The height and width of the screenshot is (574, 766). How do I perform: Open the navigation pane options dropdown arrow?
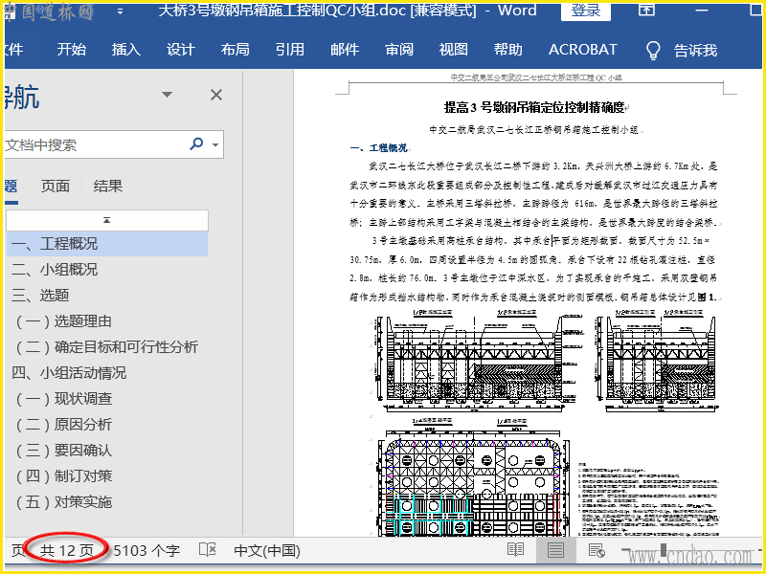pos(167,95)
